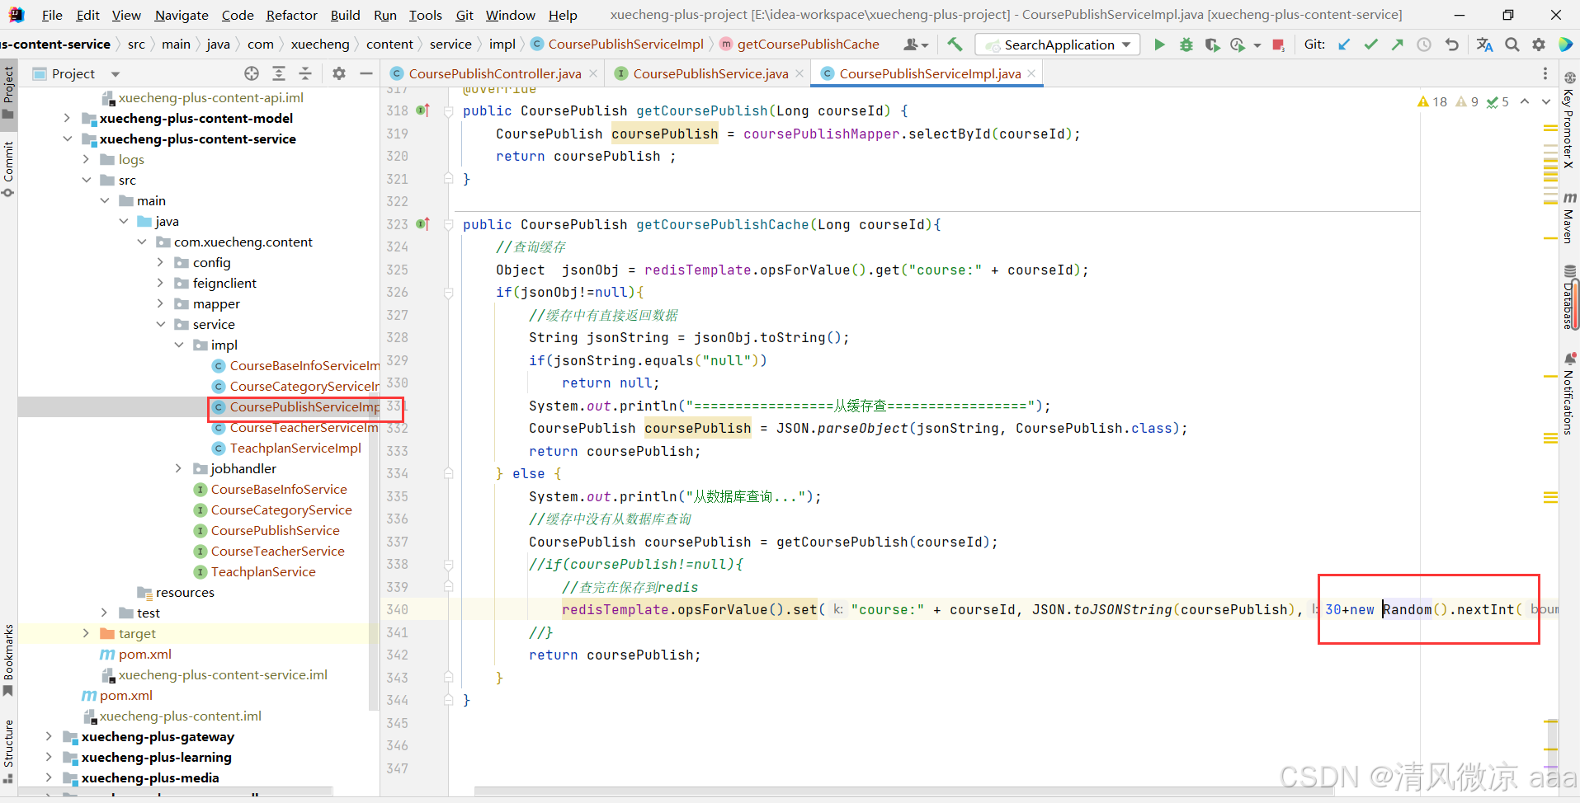Open Git history clock icon
The image size is (1580, 803).
click(x=1424, y=45)
